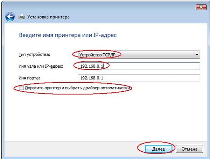This screenshot has width=210, height=159.
Task: Click the arrow on the device type dropdown
Action: pyautogui.click(x=197, y=55)
